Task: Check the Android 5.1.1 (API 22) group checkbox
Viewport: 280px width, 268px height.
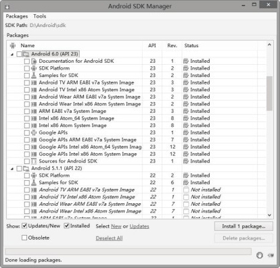Action: (20, 168)
